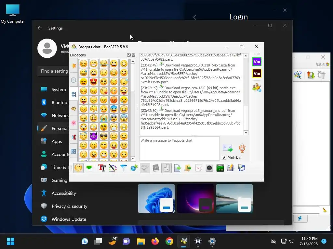
Task: Open the bell objects emoticon tab
Action: (74, 109)
